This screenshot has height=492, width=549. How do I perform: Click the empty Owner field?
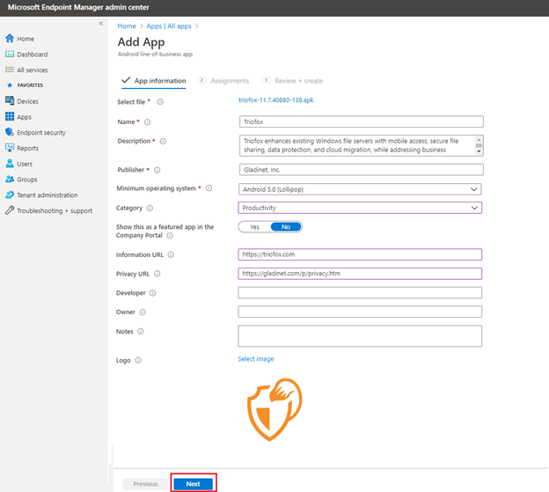pyautogui.click(x=360, y=312)
